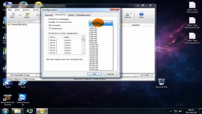Click the back navigation arrow in PowerISO
Screen dimensions: 202x114
(9, 21)
